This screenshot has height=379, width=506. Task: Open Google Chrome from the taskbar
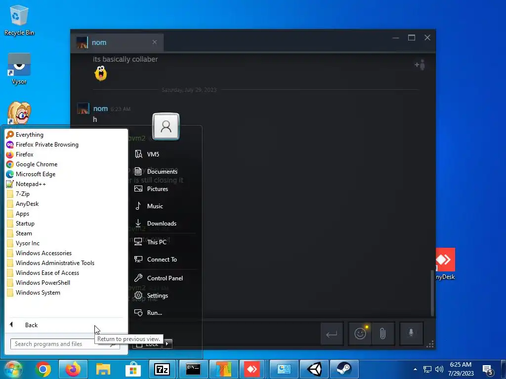click(43, 369)
